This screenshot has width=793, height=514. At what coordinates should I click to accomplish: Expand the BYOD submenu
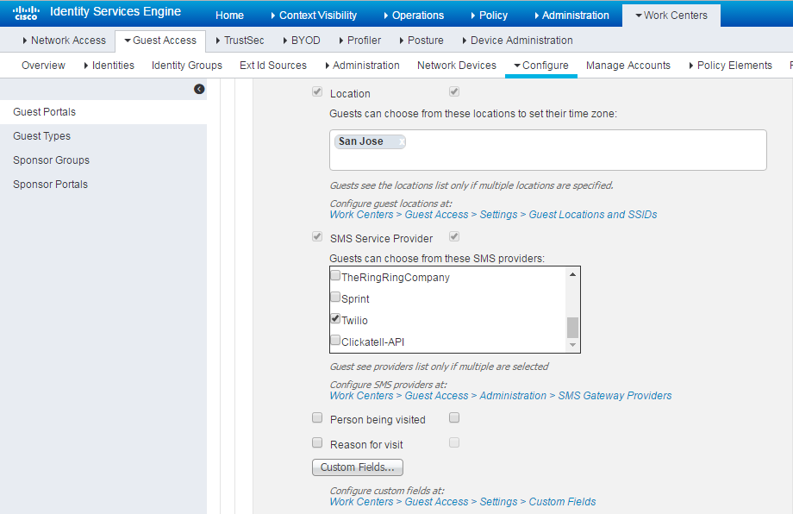[x=302, y=40]
